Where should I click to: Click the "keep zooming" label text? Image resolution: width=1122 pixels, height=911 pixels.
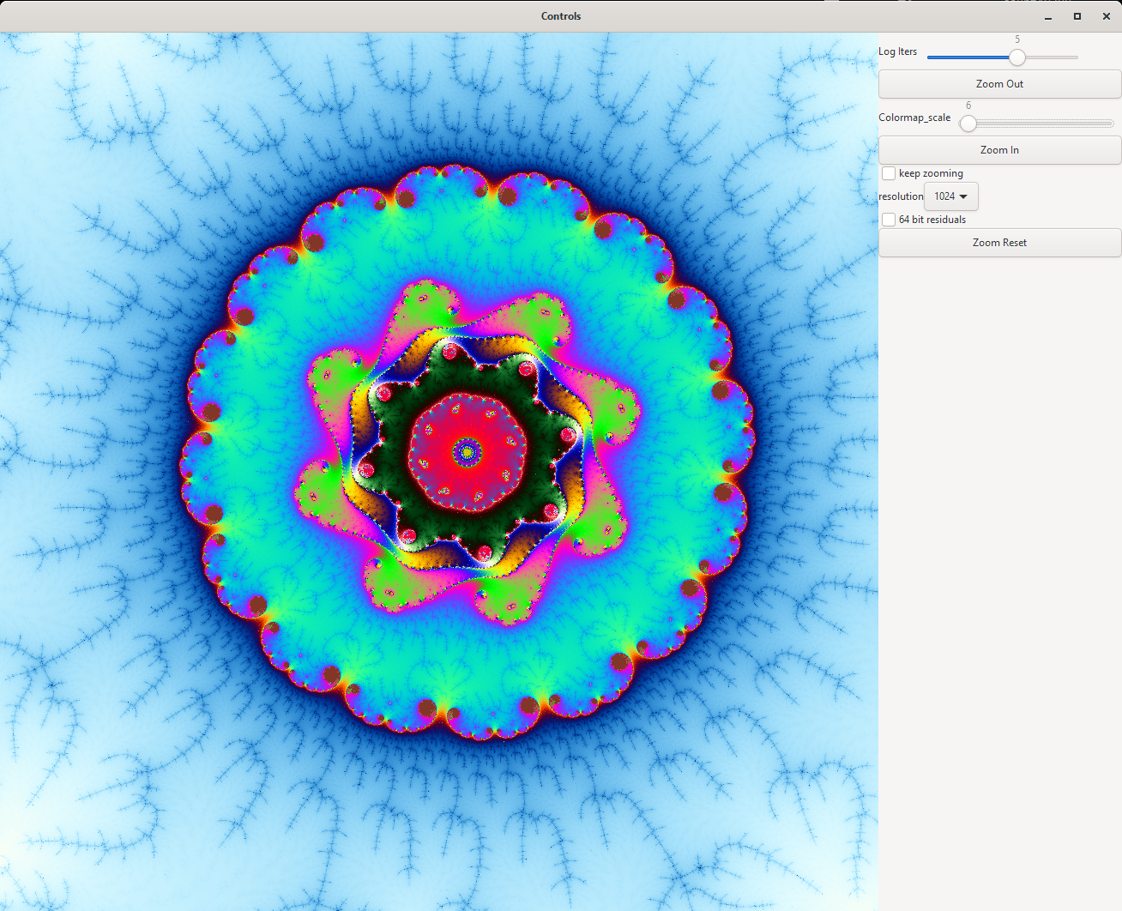931,173
